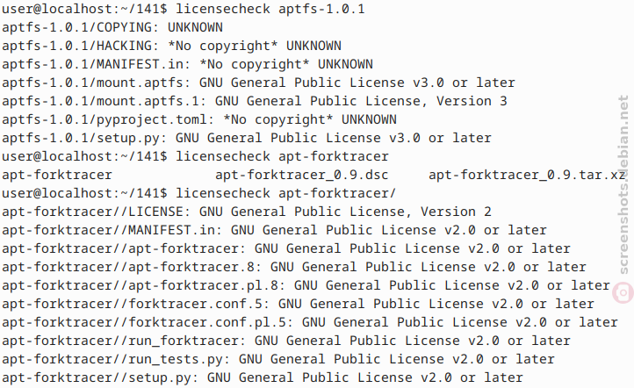Click the apt-forktracer_0.9.dsc completion entry

302,175
